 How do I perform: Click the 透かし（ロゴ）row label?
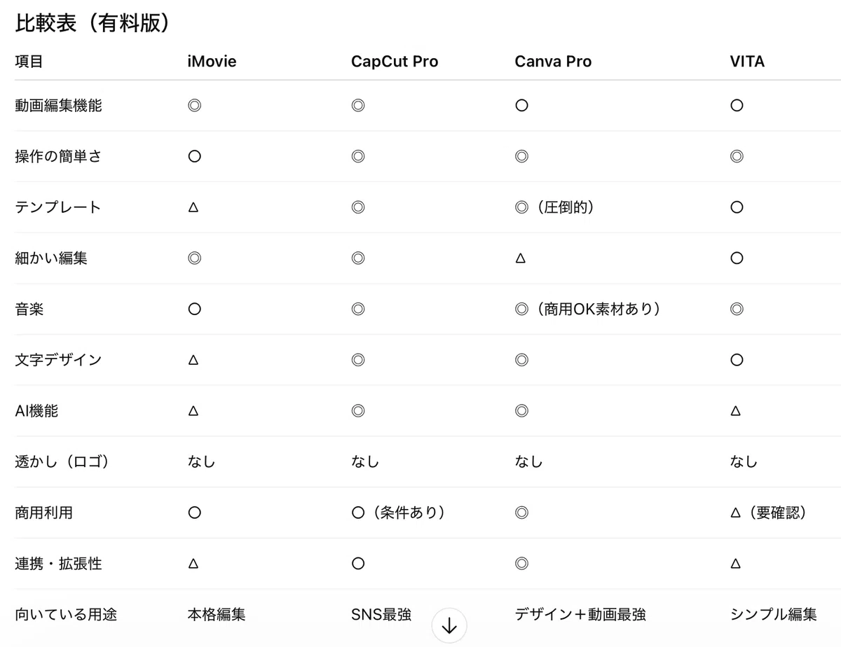pos(62,462)
